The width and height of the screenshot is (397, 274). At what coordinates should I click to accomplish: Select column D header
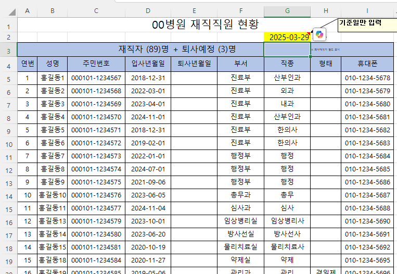[x=148, y=10]
